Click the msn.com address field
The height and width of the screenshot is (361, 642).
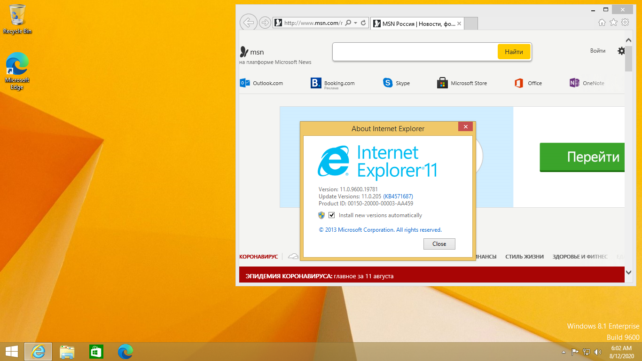coord(309,23)
